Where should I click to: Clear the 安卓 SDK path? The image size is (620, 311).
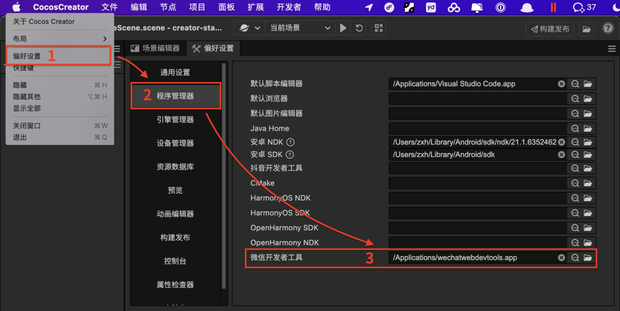pos(561,155)
